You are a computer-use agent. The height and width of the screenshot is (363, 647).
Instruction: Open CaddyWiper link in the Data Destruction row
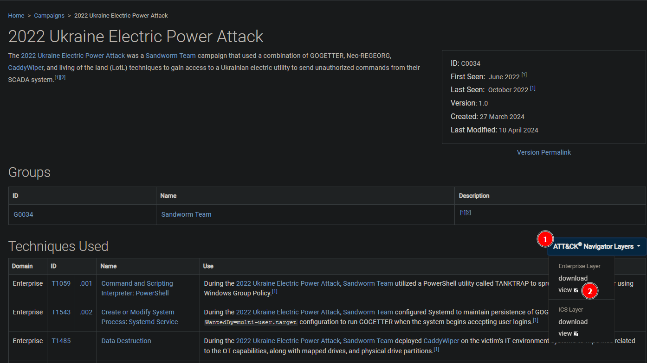[441, 341]
